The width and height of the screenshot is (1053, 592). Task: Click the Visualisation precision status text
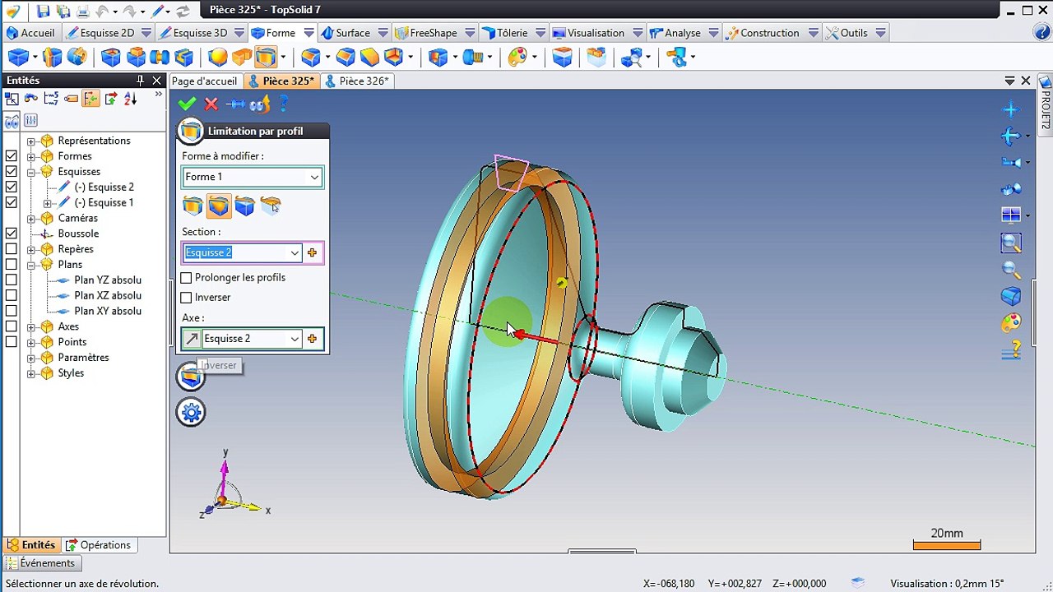click(x=947, y=584)
